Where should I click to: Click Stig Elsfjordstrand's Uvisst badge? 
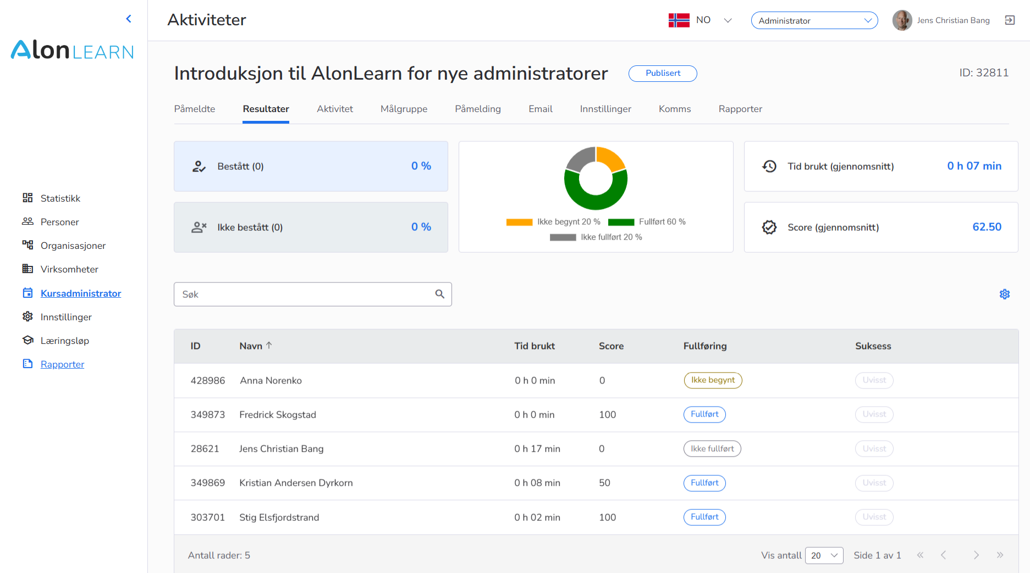pyautogui.click(x=874, y=517)
